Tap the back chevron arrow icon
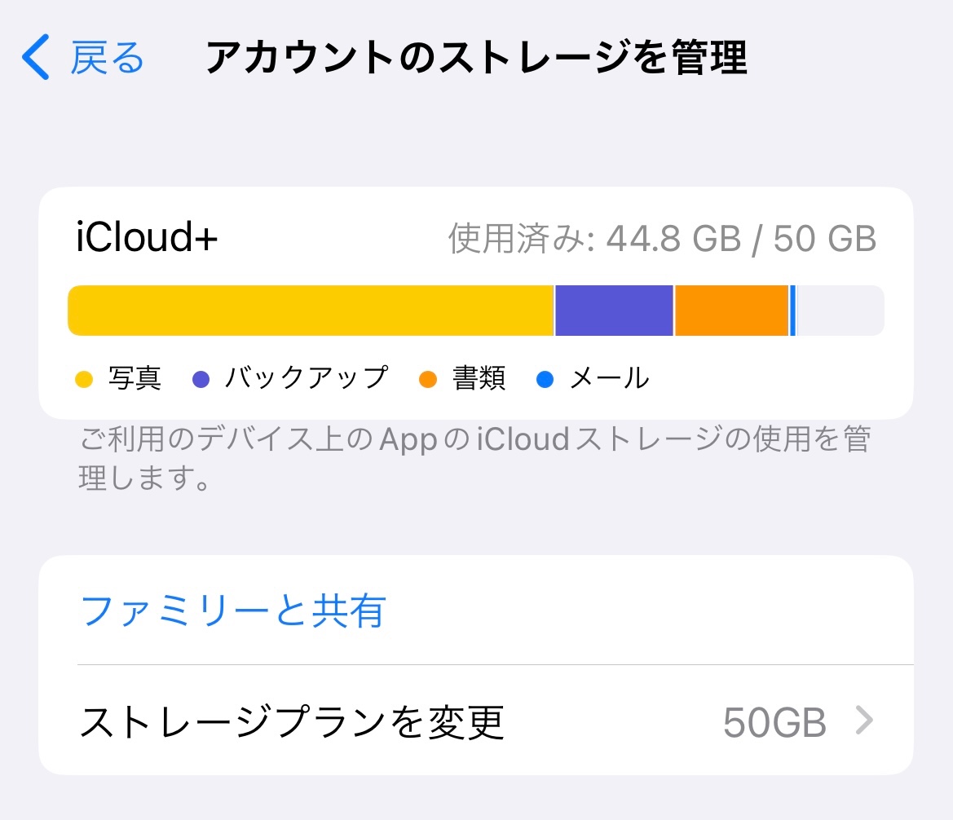The width and height of the screenshot is (953, 820). point(35,58)
